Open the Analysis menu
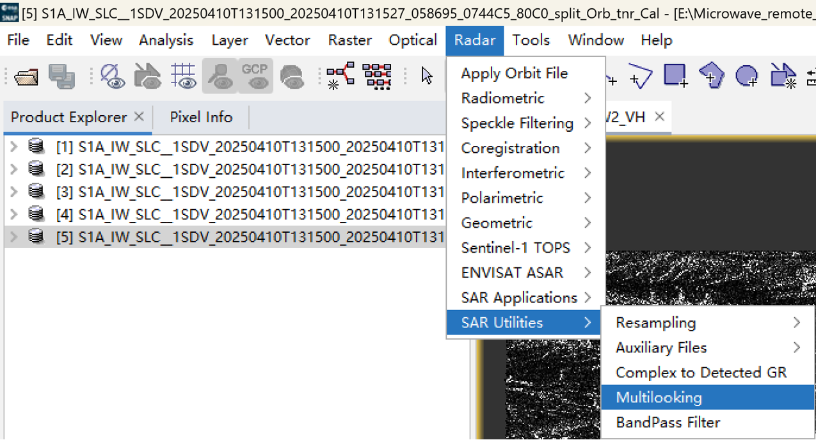816x440 pixels. click(x=166, y=40)
